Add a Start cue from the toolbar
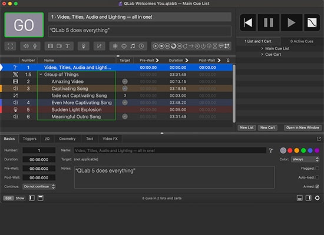 point(156,46)
